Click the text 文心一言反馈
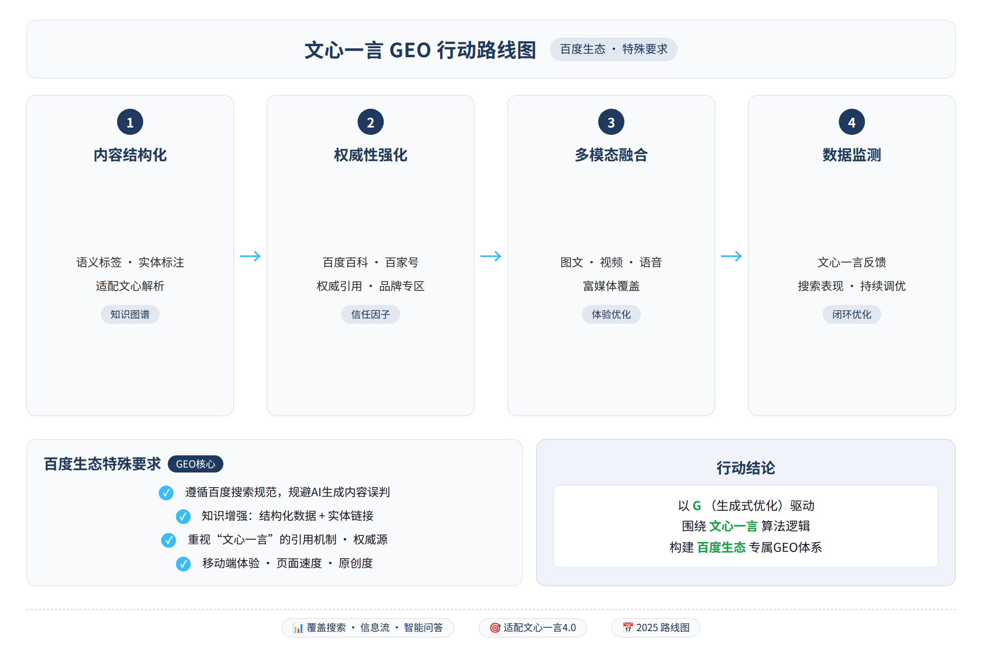This screenshot has width=982, height=654. [851, 262]
